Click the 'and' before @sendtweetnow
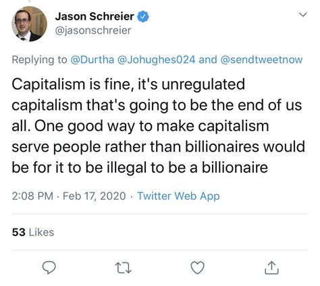Screen dimensions: 320x286 tap(208, 59)
